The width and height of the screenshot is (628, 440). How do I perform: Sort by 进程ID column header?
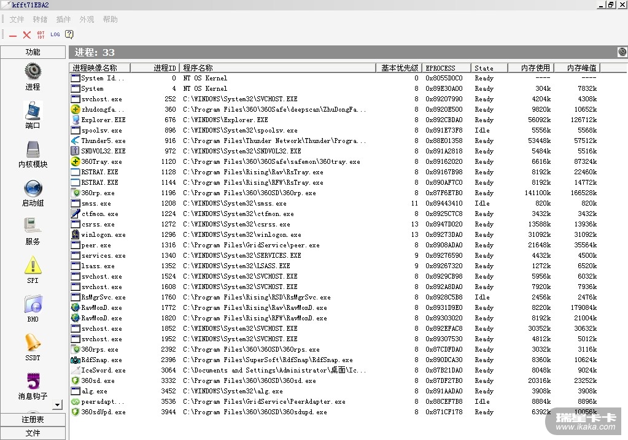(155, 68)
